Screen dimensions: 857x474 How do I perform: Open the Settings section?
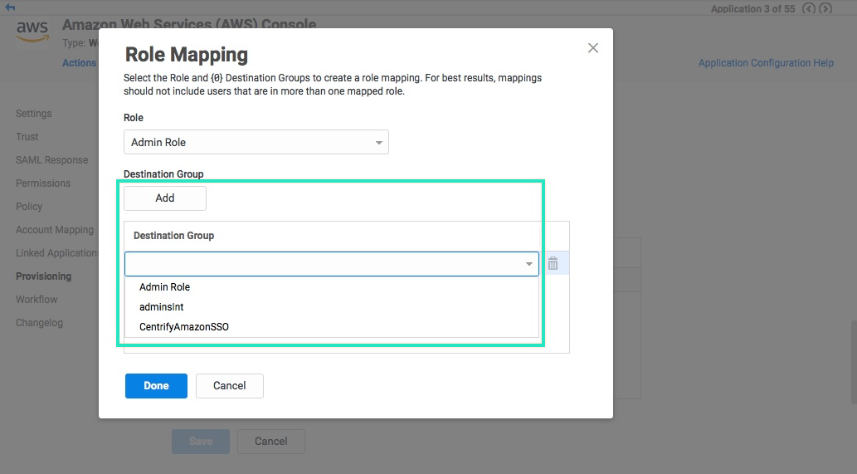click(x=34, y=114)
